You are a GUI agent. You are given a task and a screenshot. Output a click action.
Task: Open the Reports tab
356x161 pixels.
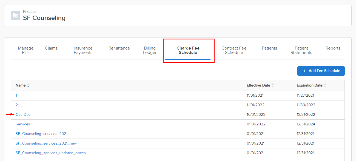333,48
